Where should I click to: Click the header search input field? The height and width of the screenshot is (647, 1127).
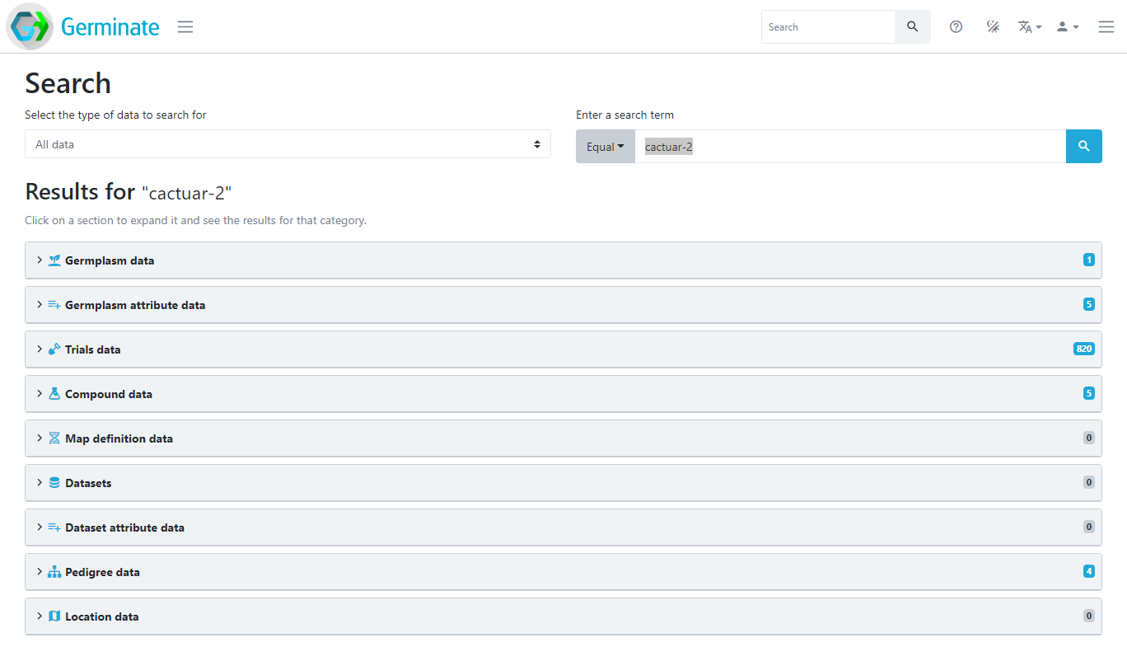[824, 26]
